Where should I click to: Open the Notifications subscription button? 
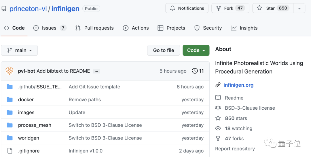tap(187, 8)
